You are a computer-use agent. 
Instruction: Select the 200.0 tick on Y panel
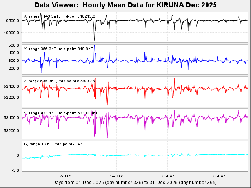pyautogui.click(x=15, y=69)
